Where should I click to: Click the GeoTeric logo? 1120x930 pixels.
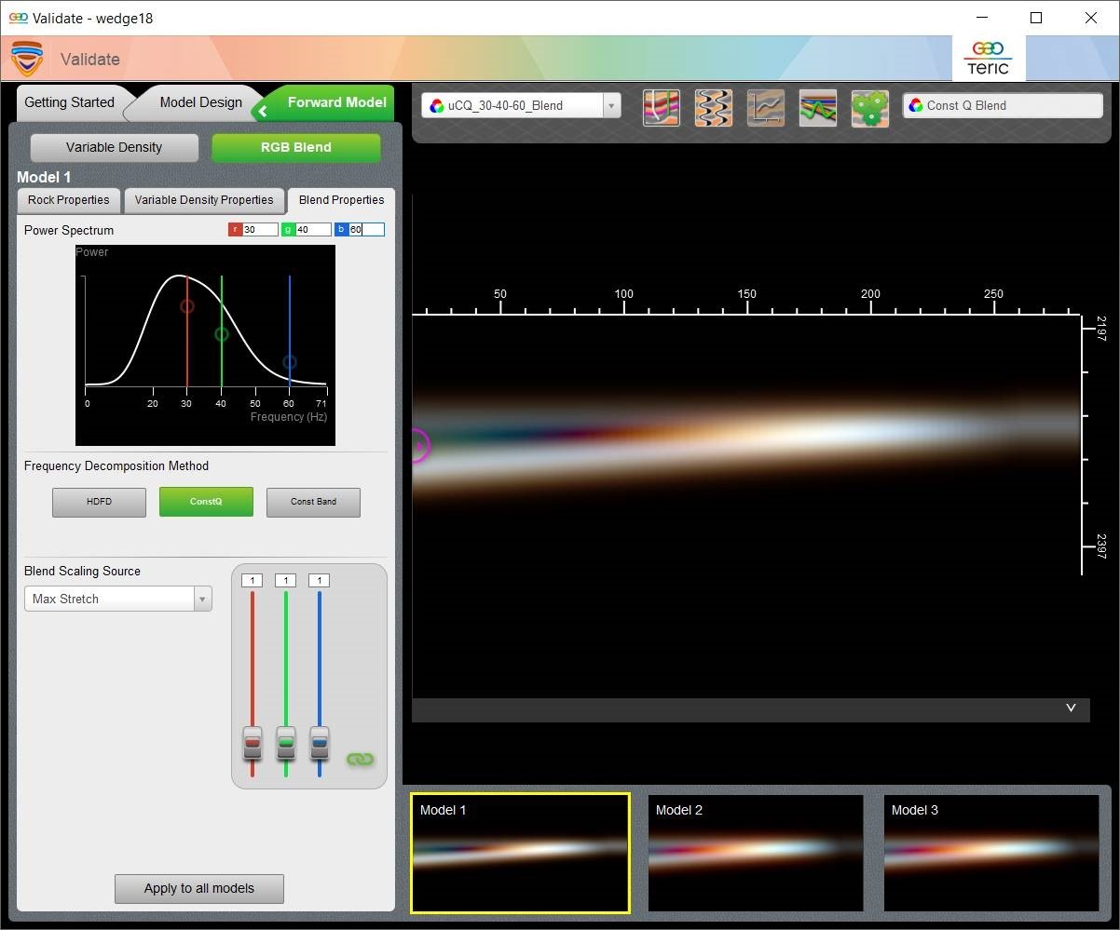(988, 59)
